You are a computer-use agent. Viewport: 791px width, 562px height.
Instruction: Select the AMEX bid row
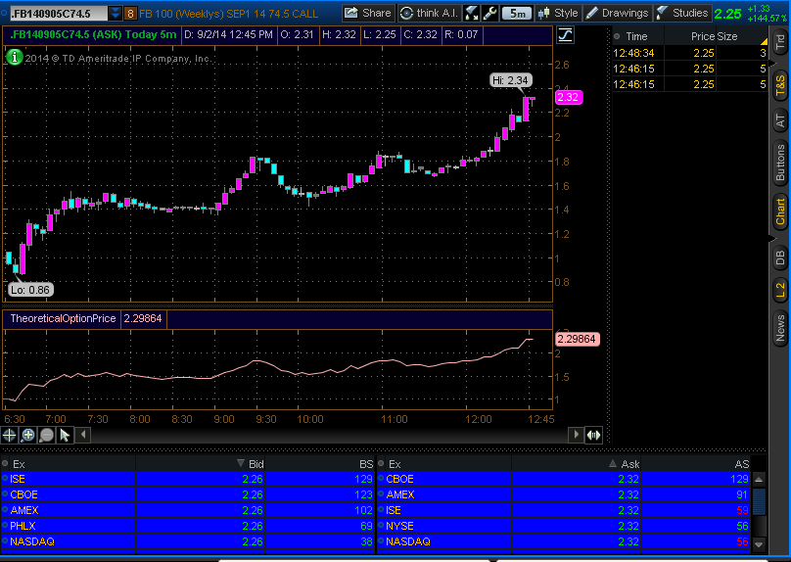(x=188, y=510)
